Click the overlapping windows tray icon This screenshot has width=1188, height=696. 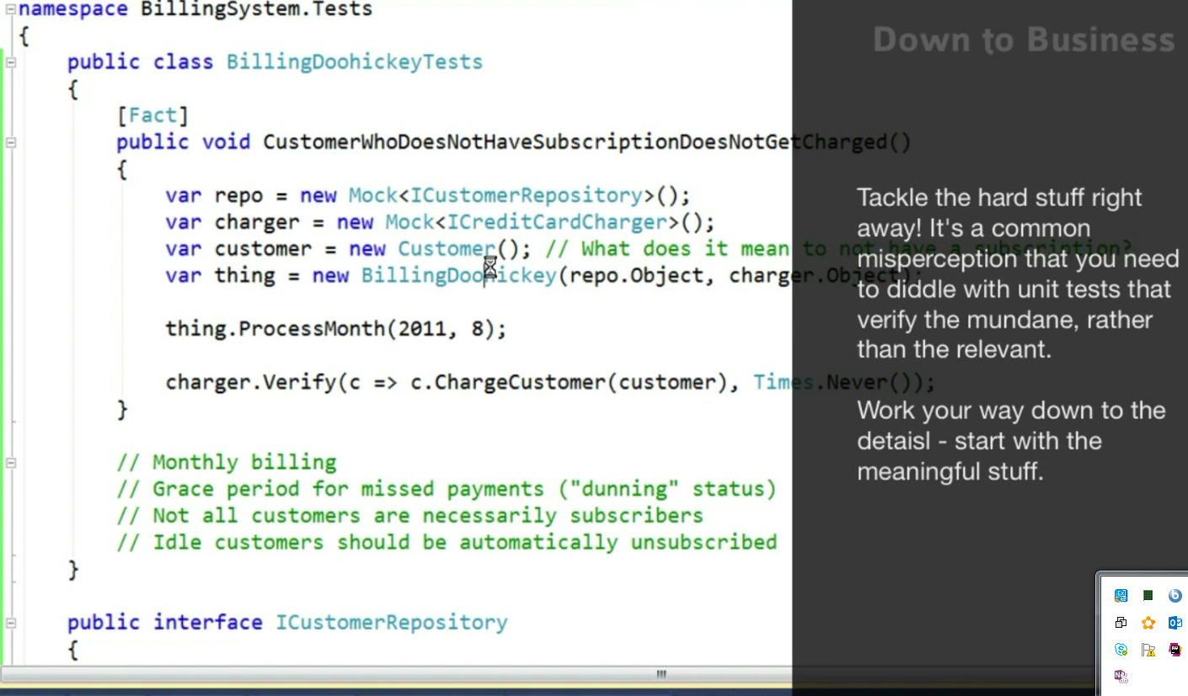(x=1121, y=623)
